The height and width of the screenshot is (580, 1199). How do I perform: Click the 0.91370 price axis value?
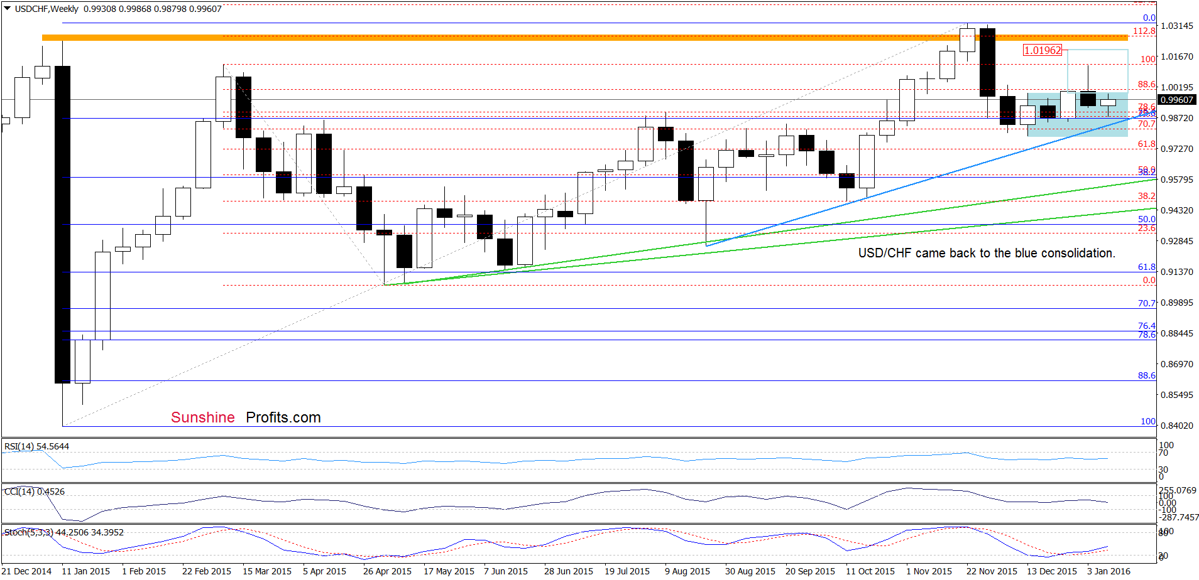click(x=1177, y=272)
